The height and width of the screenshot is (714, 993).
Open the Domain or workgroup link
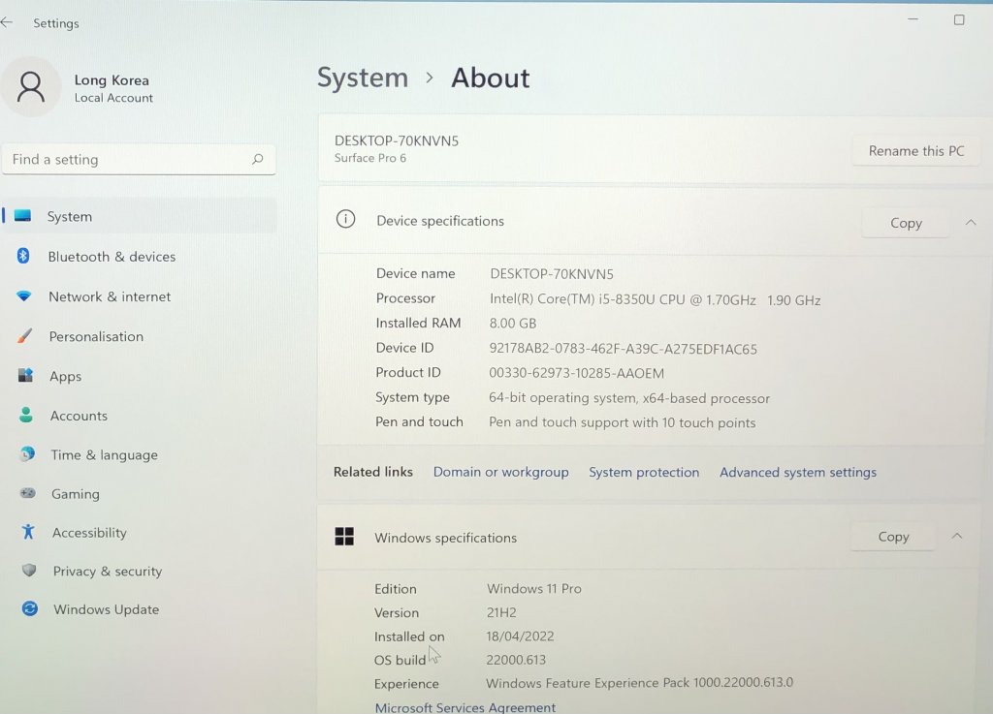click(x=500, y=472)
